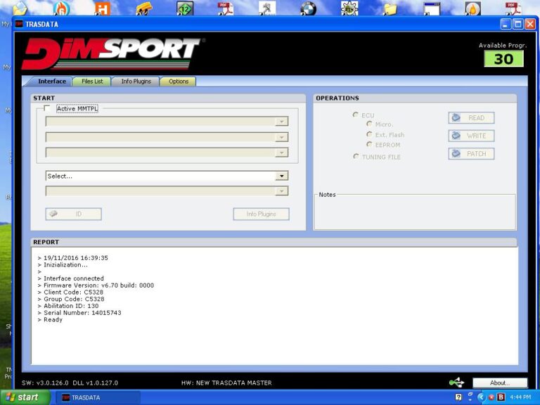Open the Info Plugins tab
540x405 pixels.
[x=136, y=82]
